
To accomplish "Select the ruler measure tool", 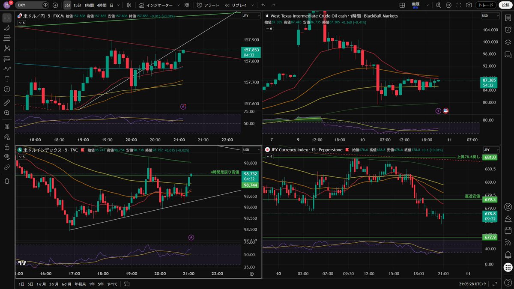I will (7, 103).
